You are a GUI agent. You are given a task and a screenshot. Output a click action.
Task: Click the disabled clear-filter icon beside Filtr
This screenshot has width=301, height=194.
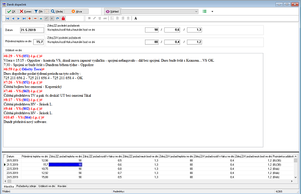click(47, 12)
